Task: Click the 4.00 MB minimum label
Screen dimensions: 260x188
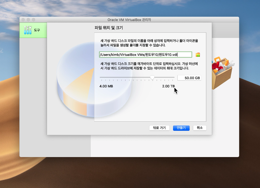Action: coord(106,86)
